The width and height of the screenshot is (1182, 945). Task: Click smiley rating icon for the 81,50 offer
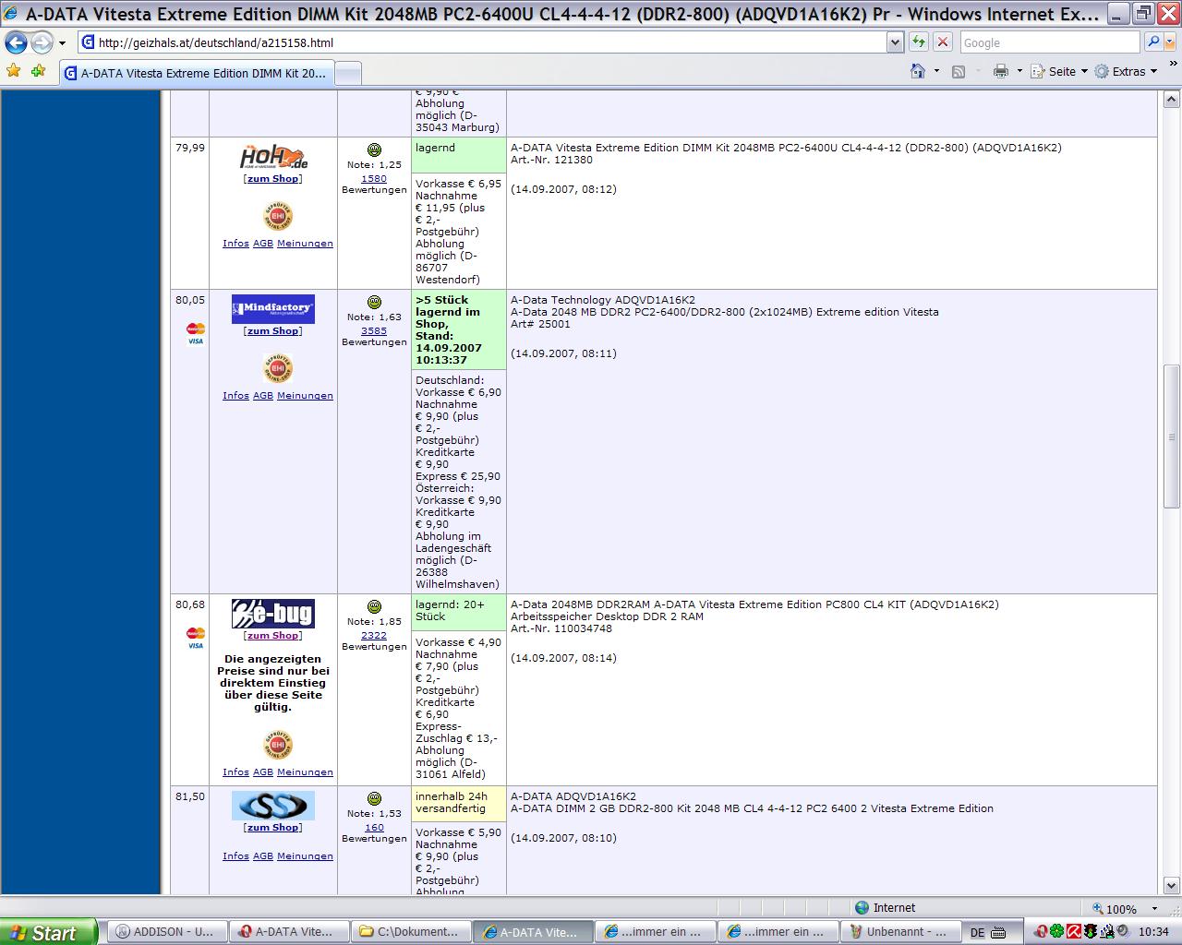tap(374, 799)
